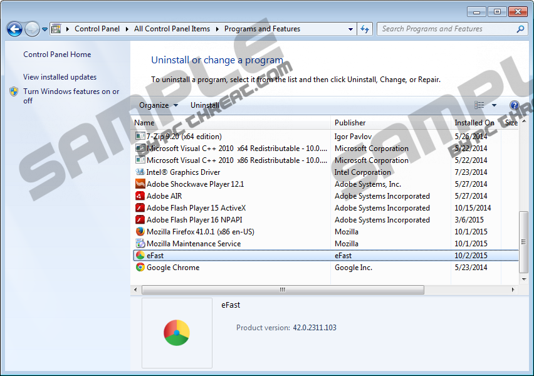Screen dimensions: 534x376
Task: Click Igor Pavlov publisher cell
Action: [x=353, y=137]
